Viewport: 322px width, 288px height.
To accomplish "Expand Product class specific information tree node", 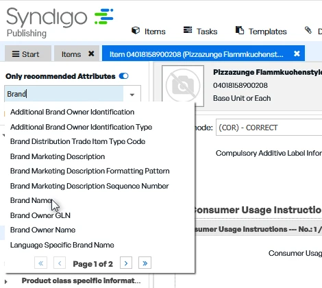I will coord(5,281).
